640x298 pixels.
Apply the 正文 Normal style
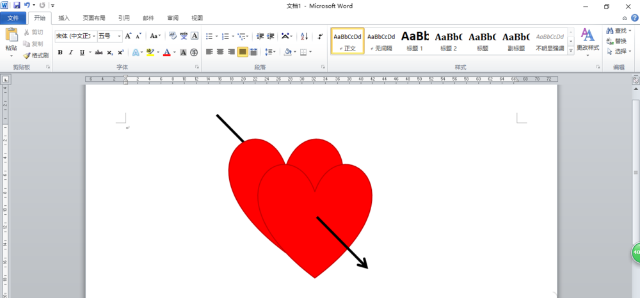(x=348, y=41)
